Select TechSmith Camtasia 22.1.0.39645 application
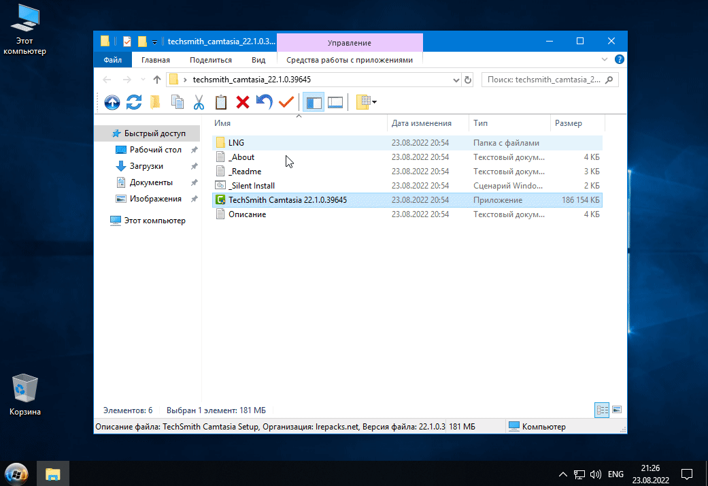Viewport: 708px width, 486px height. point(407,200)
